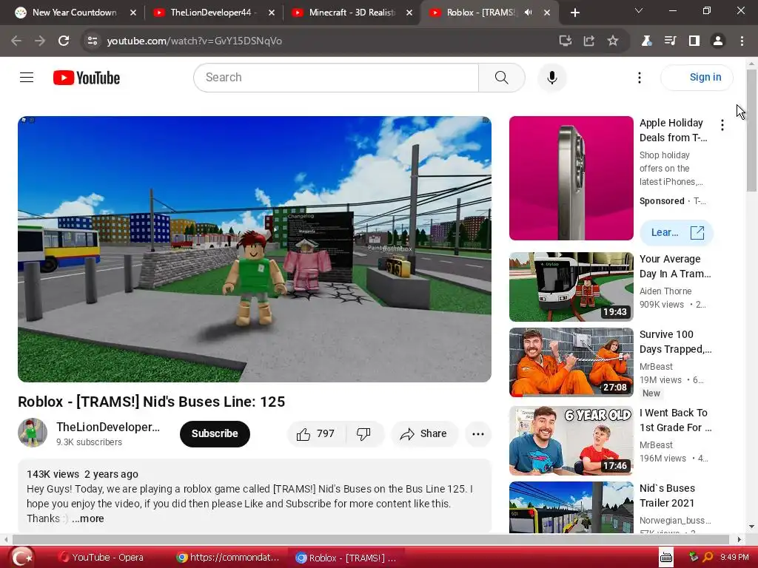The width and height of the screenshot is (758, 568).
Task: Open Your Average Day In A Tram video title
Action: click(x=675, y=266)
